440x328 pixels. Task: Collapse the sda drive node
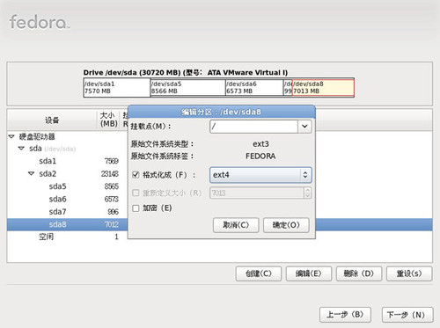[21, 149]
